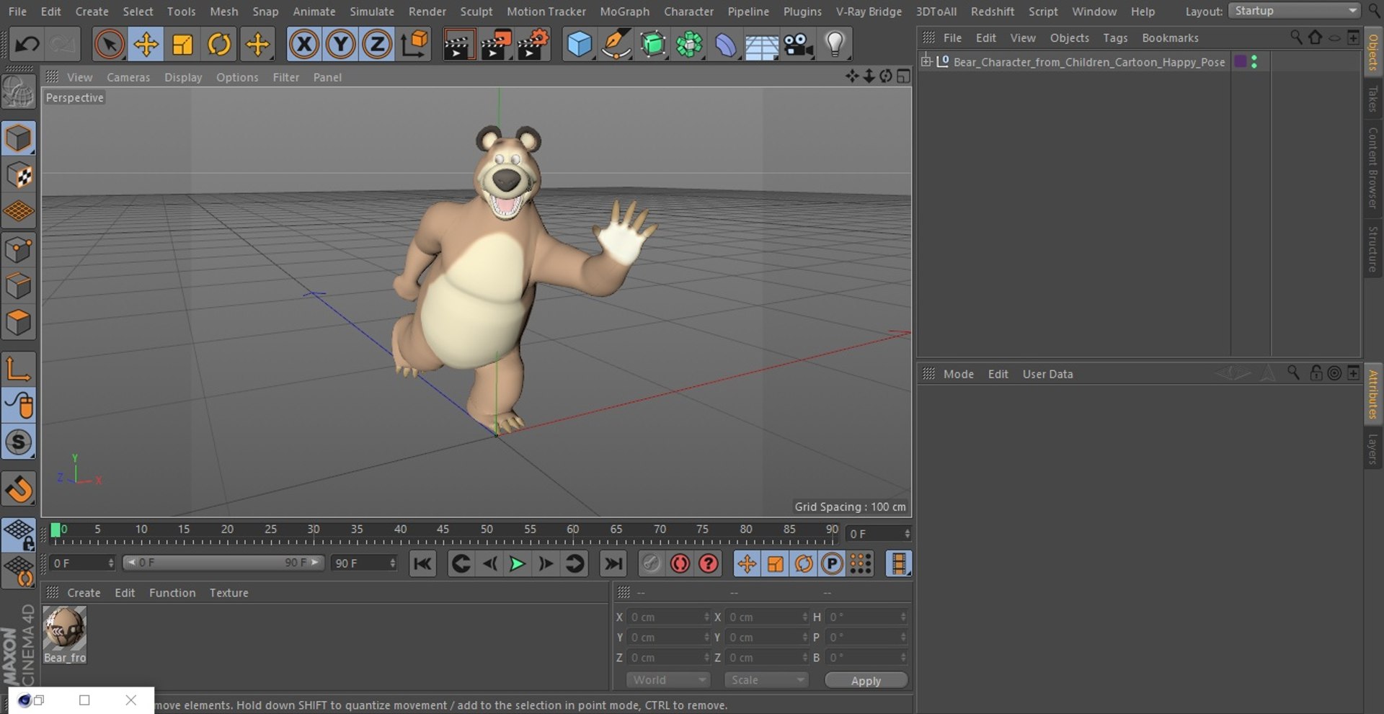Image resolution: width=1384 pixels, height=714 pixels.
Task: Open the Pen spline tool
Action: point(616,45)
